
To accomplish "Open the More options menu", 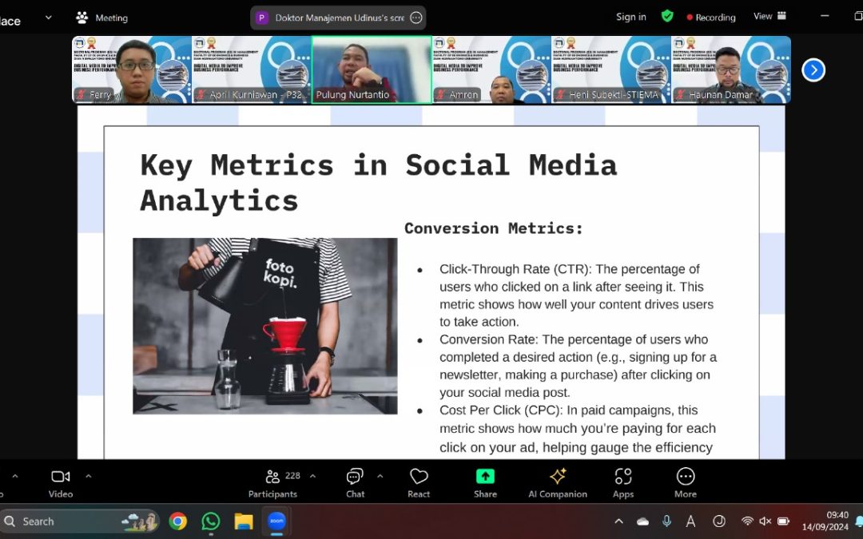I will point(685,482).
